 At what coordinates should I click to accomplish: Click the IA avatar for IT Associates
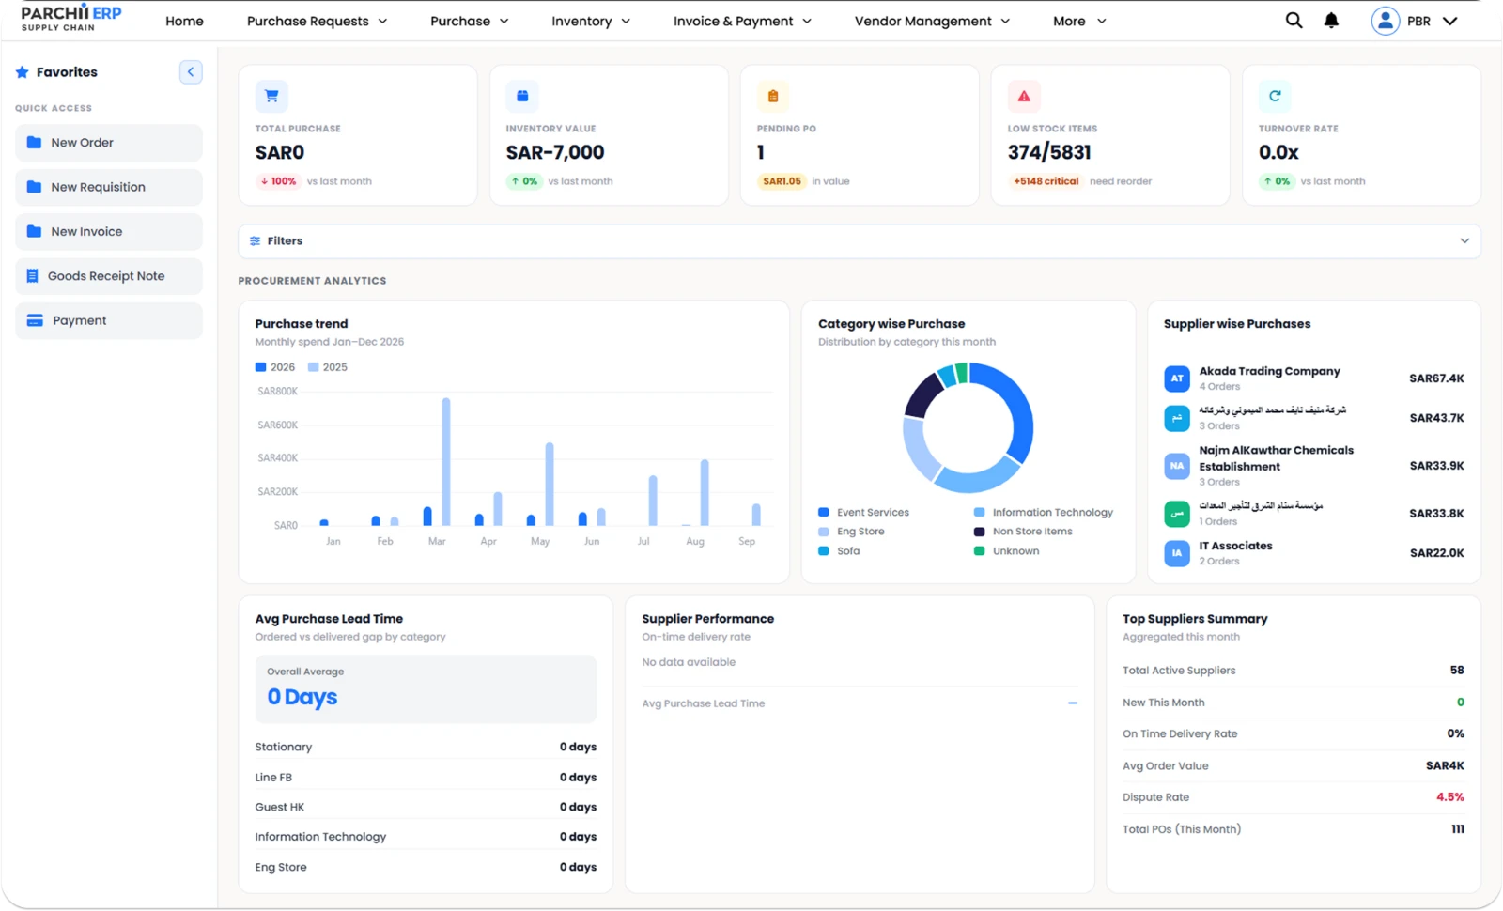tap(1177, 553)
